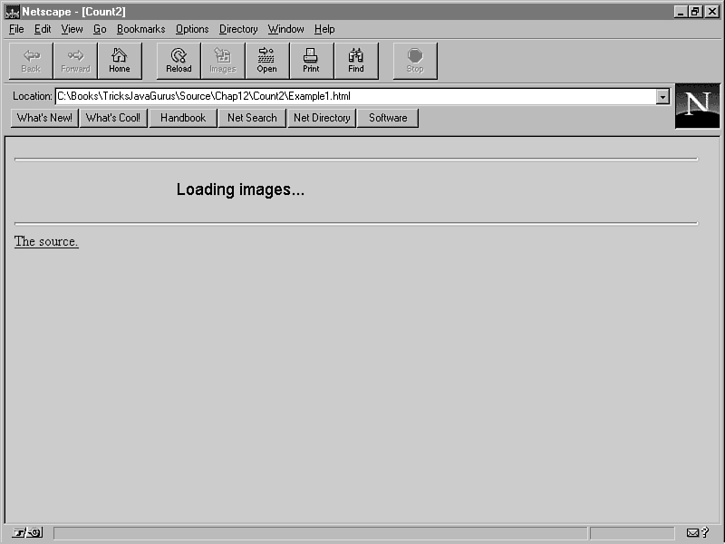Click the Forward arrow icon
Image resolution: width=725 pixels, height=544 pixels.
tap(75, 61)
